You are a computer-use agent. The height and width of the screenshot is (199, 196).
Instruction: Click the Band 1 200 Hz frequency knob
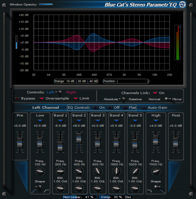(60, 171)
